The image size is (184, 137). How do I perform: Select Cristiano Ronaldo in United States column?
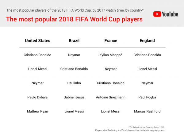37,55
